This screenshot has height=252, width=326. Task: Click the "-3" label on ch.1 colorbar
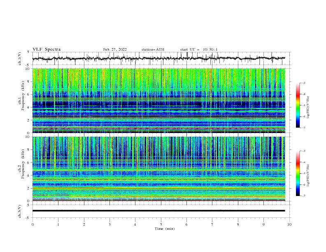[x=303, y=83]
